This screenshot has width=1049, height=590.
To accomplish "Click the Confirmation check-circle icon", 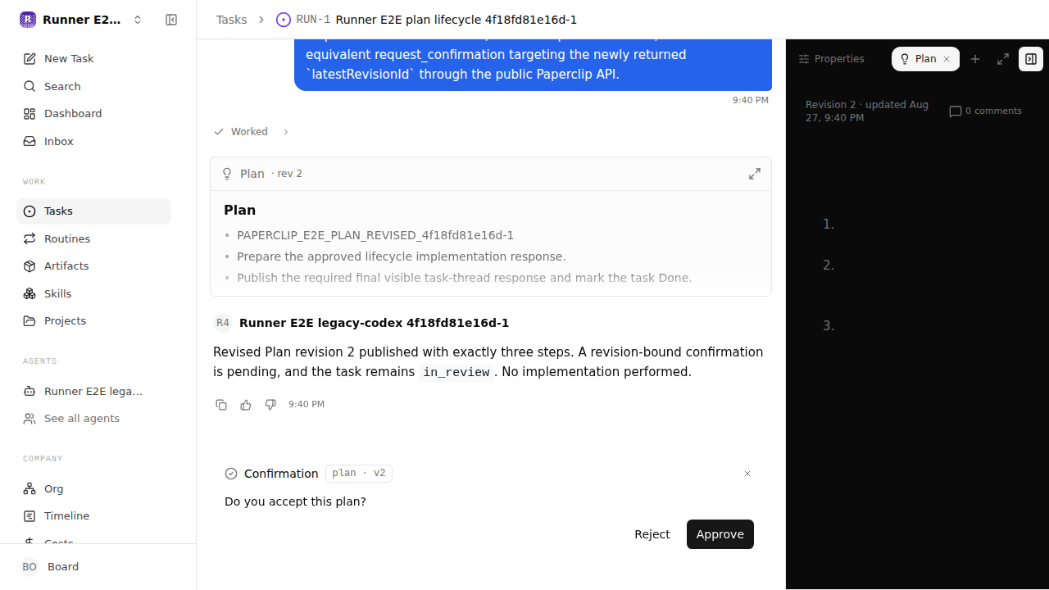I will [231, 474].
